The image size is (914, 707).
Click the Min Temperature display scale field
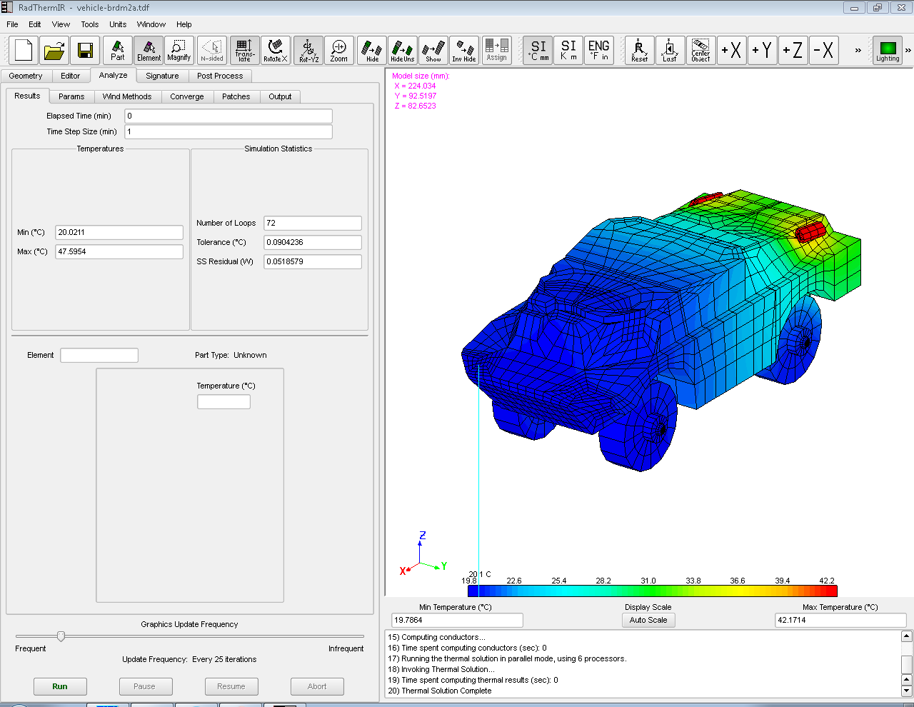point(457,620)
